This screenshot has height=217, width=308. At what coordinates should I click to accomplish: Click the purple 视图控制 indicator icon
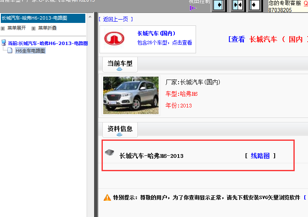[x=193, y=8]
